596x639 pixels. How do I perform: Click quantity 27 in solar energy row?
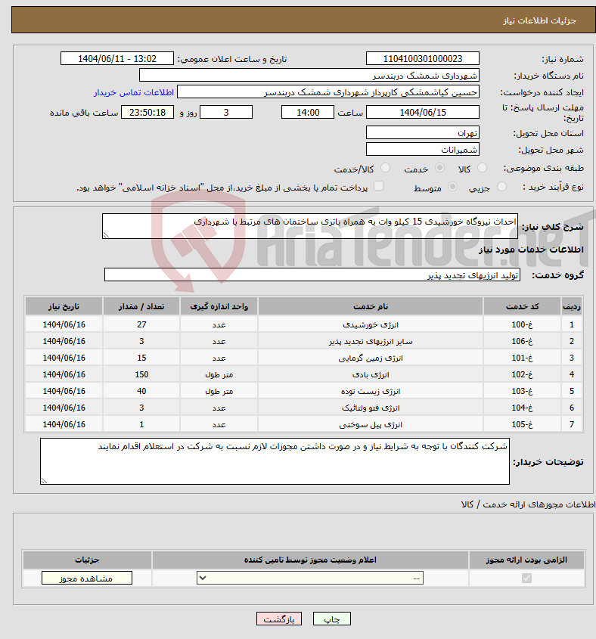141,325
